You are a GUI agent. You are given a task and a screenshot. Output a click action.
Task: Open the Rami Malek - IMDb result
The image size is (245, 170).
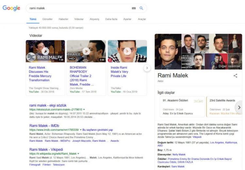point(44,126)
